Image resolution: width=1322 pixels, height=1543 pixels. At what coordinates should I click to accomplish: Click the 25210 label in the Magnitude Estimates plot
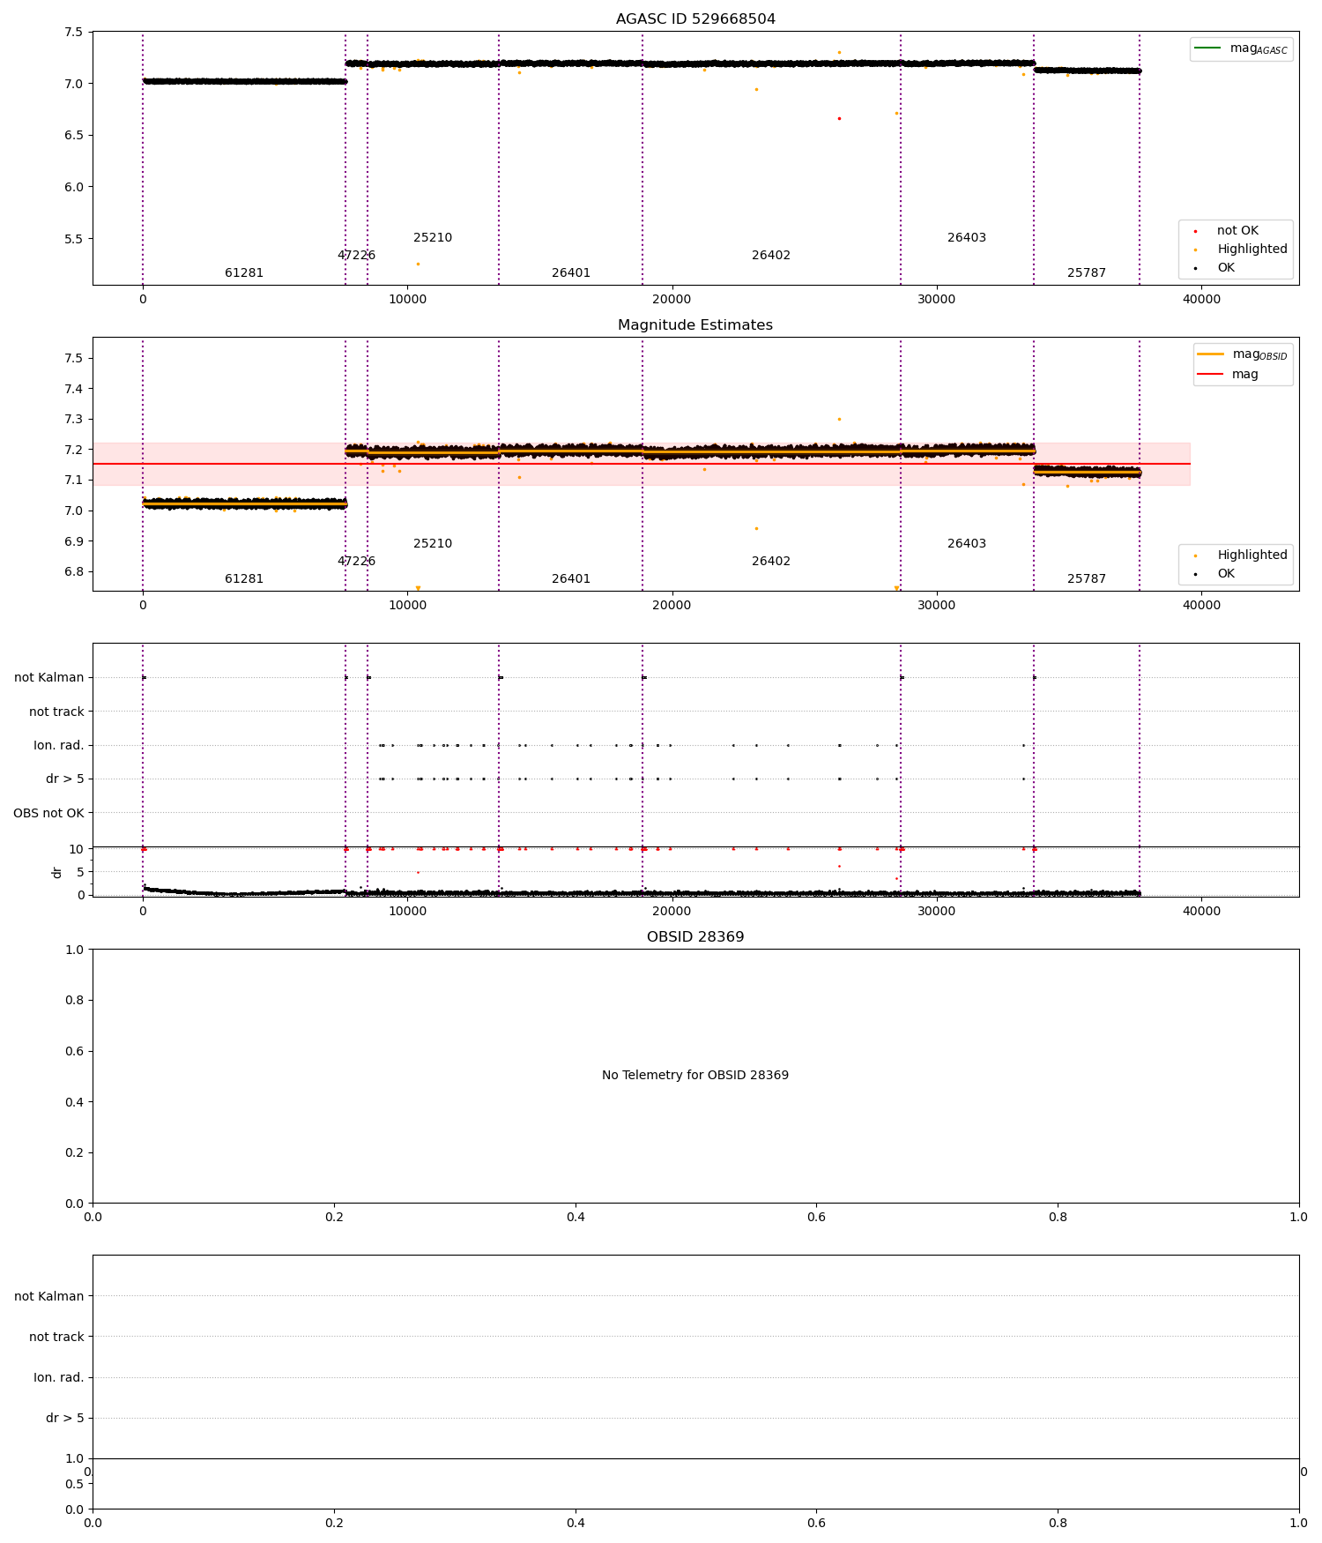[433, 544]
